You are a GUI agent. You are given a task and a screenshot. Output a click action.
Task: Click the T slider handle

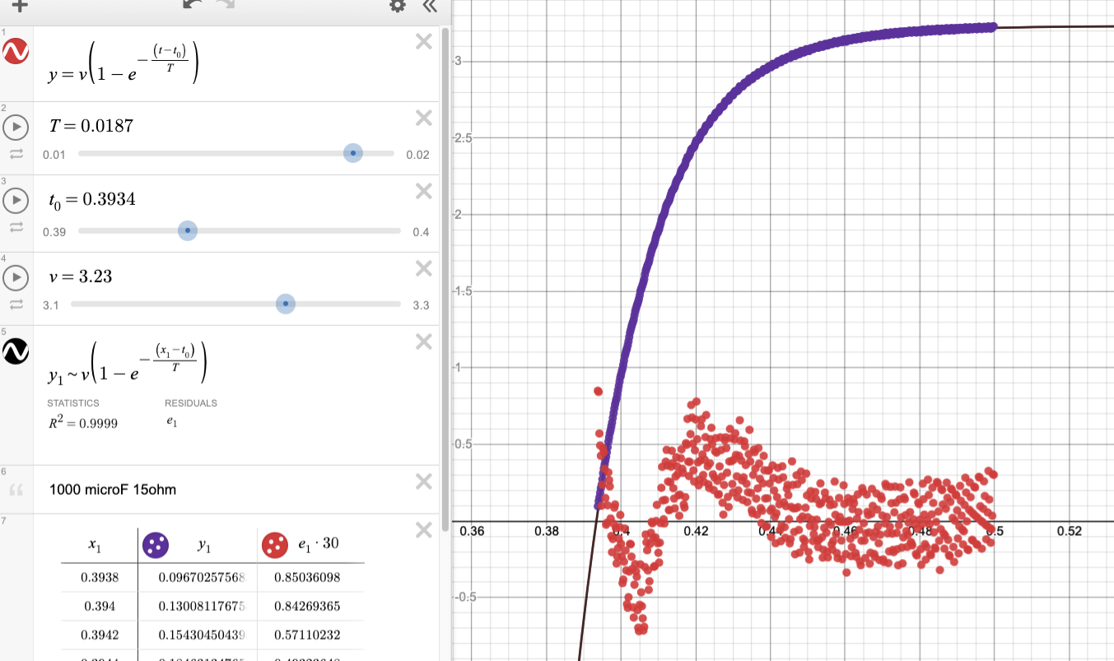coord(353,153)
